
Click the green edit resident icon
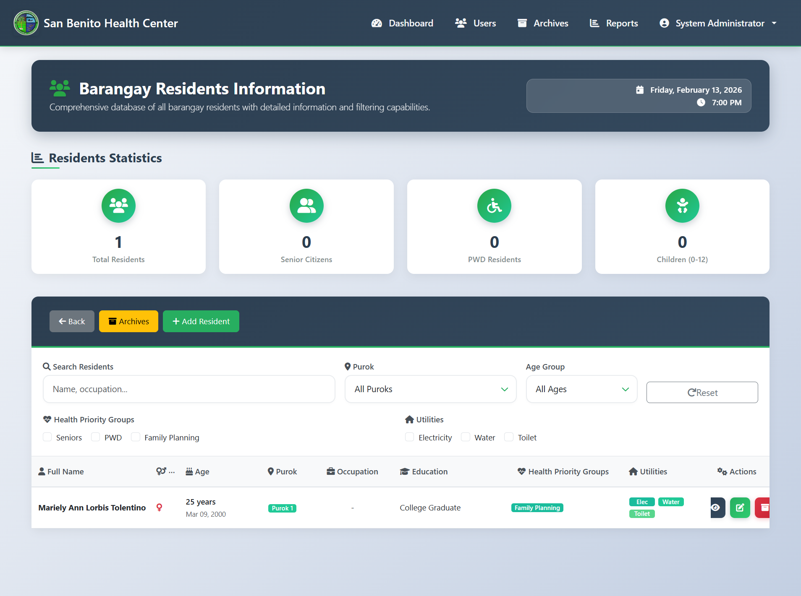click(740, 508)
